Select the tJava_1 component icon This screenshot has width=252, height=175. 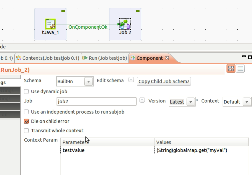click(x=50, y=24)
